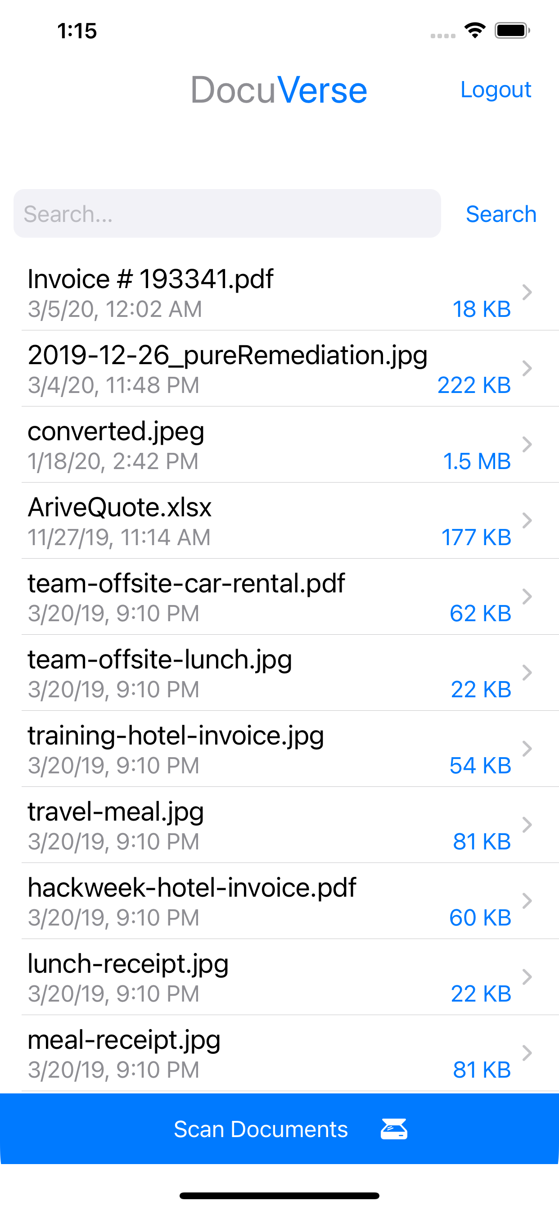
Task: Expand the Invoice # 193341.pdf chevron
Action: point(527,292)
